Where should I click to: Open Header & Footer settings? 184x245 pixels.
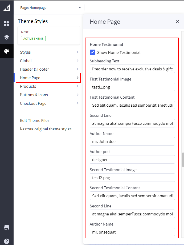tap(49, 69)
